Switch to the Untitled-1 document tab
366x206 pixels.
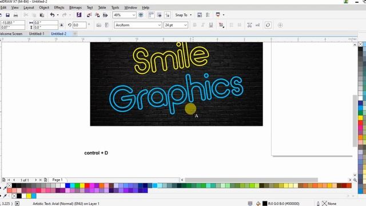(x=37, y=34)
